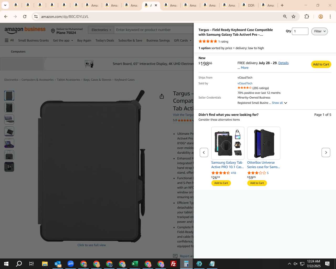Screen dimensions: 336x269
Task: Bookmark this page with star icon
Action: 293,17
